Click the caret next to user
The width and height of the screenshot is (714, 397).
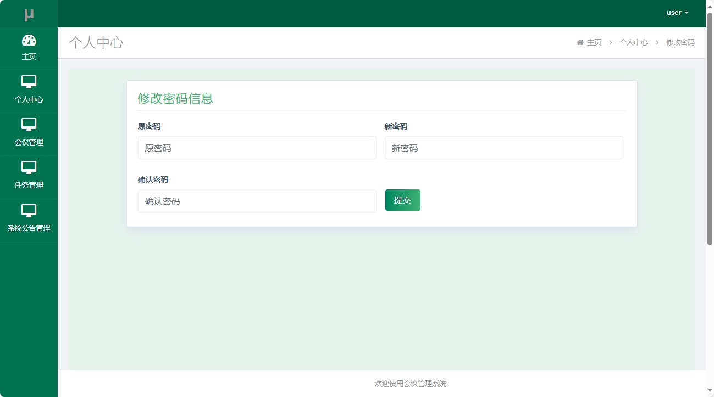tap(687, 12)
